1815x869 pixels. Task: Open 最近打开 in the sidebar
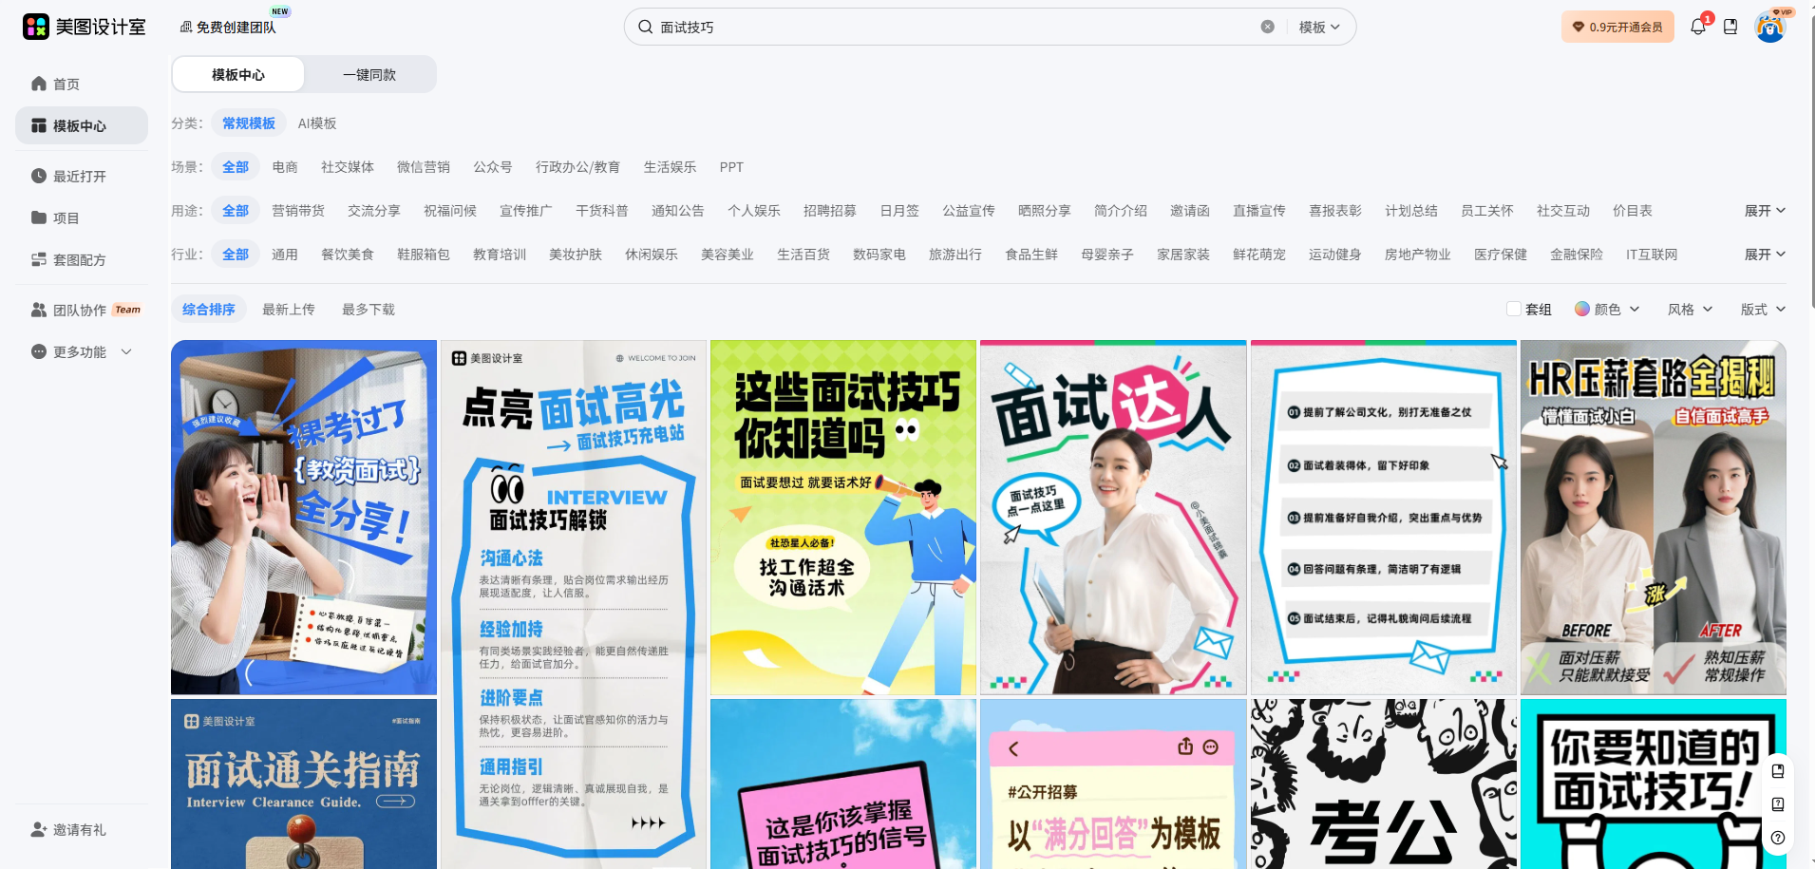pyautogui.click(x=79, y=177)
